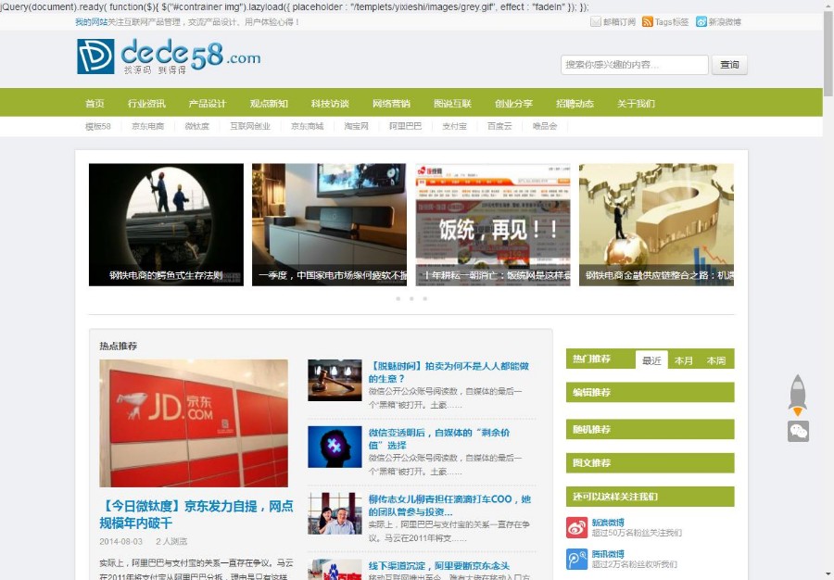The width and height of the screenshot is (834, 580).
Task: Click the 京东电商 tag link
Action: [x=148, y=126]
